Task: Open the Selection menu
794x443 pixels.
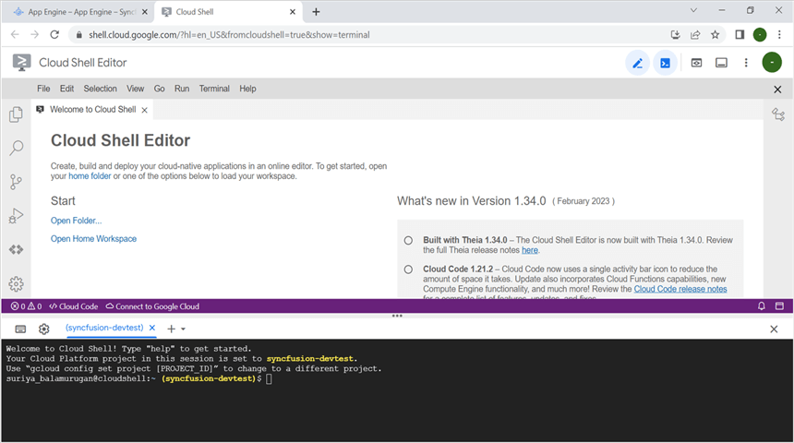Action: pos(101,89)
